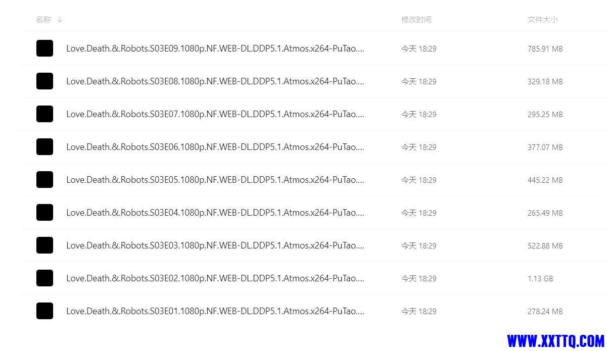Click the file icon for S03E02
607x351 pixels.
[44, 278]
